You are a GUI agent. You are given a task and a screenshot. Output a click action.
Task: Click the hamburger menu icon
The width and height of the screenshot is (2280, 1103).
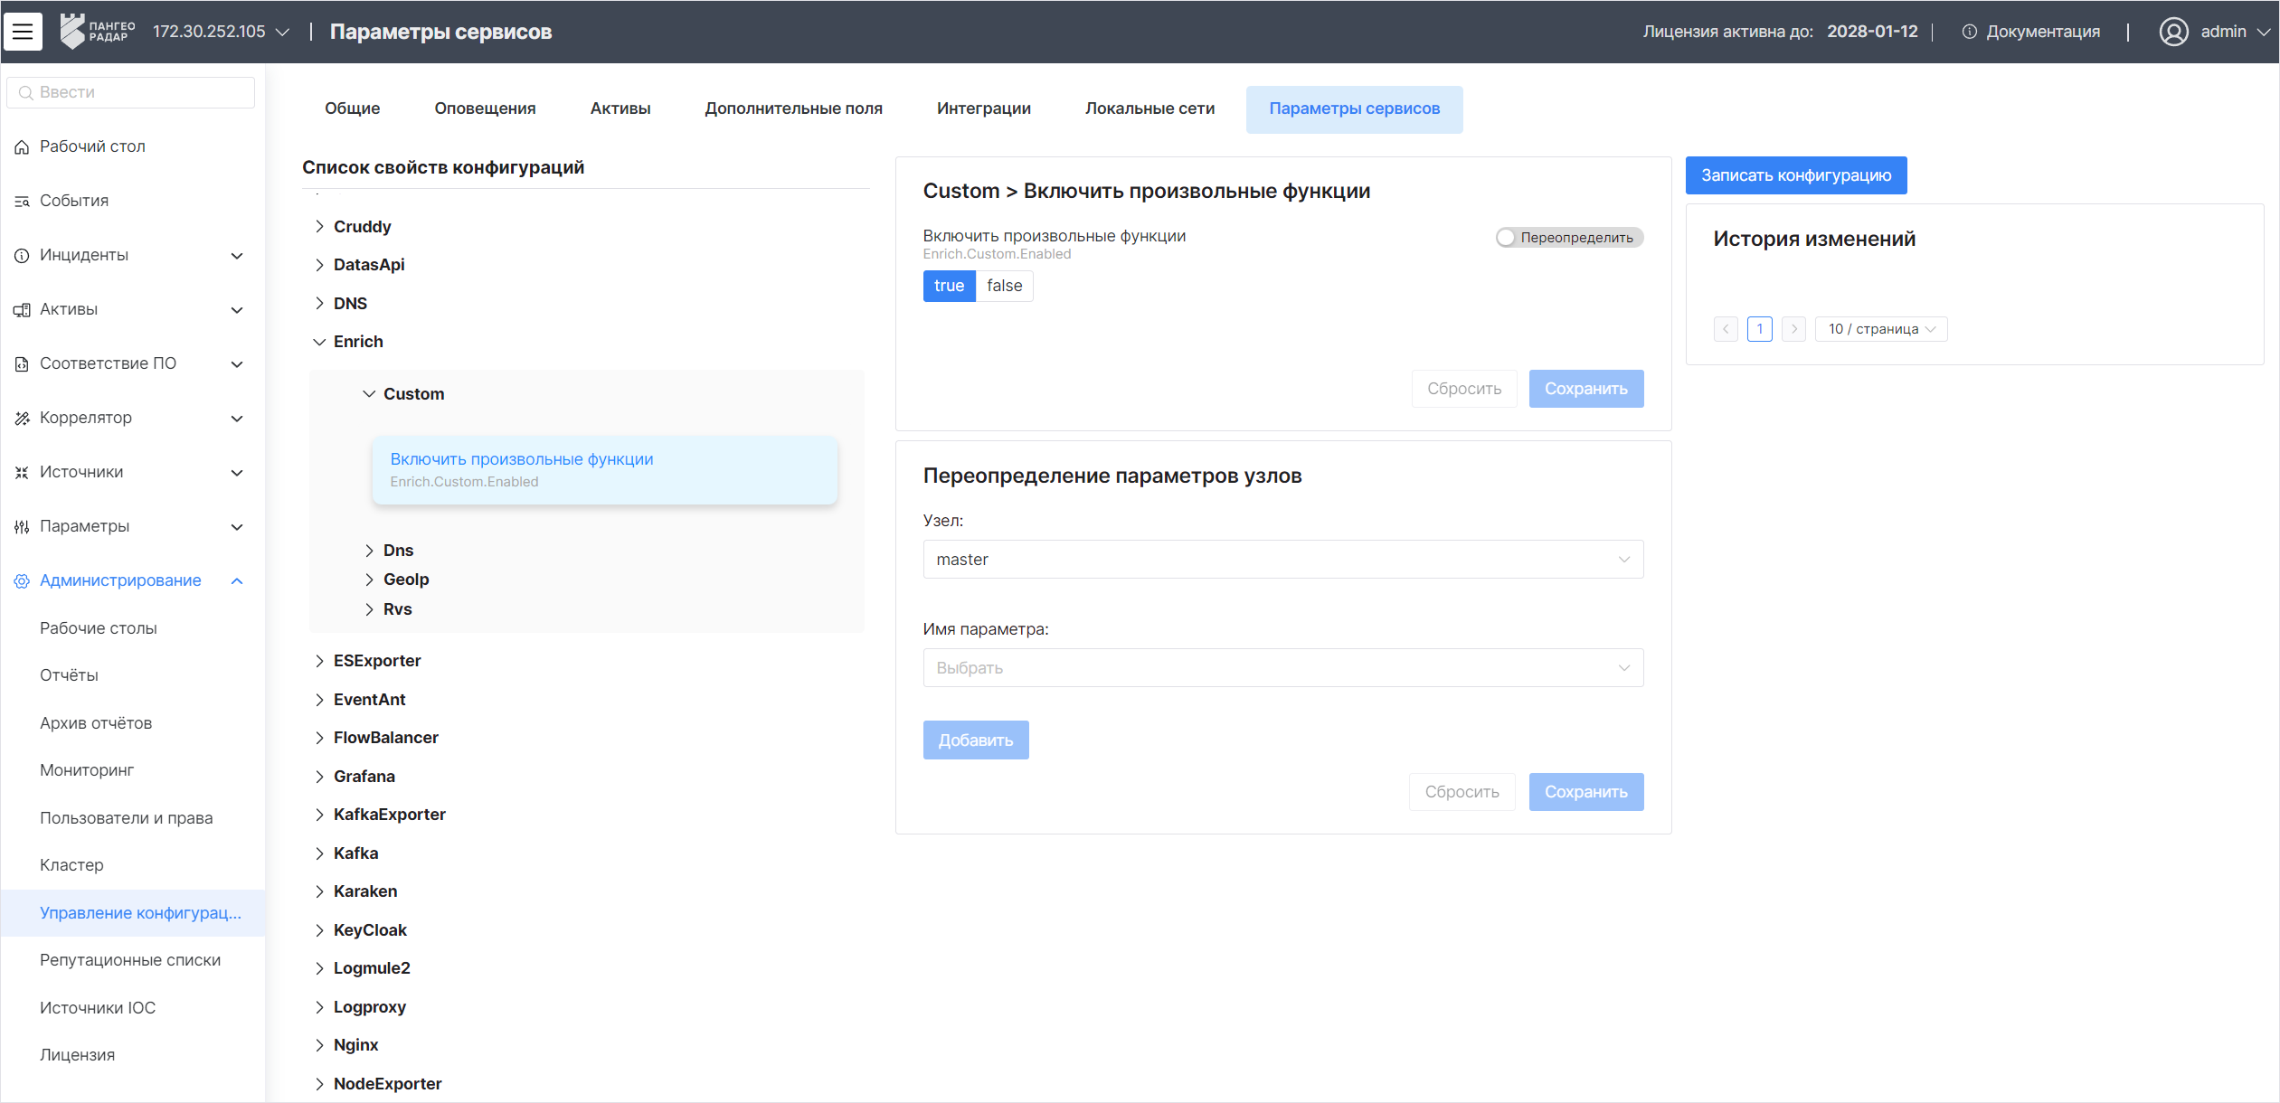click(x=23, y=32)
